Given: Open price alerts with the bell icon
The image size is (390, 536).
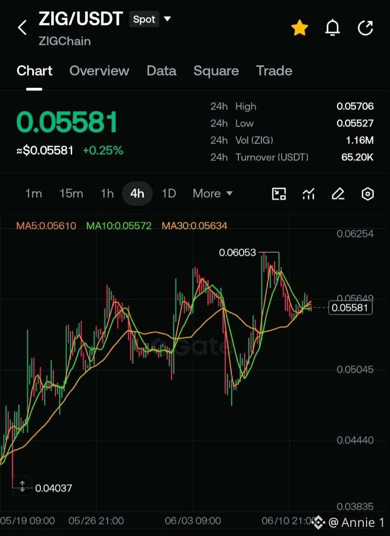Looking at the screenshot, I should point(332,28).
